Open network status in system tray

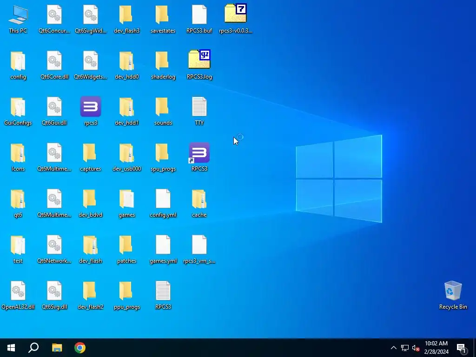(x=405, y=348)
